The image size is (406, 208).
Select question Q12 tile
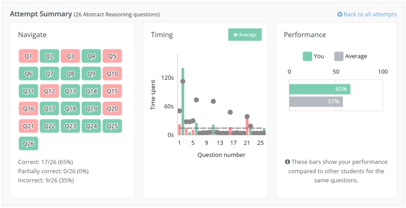click(49, 91)
